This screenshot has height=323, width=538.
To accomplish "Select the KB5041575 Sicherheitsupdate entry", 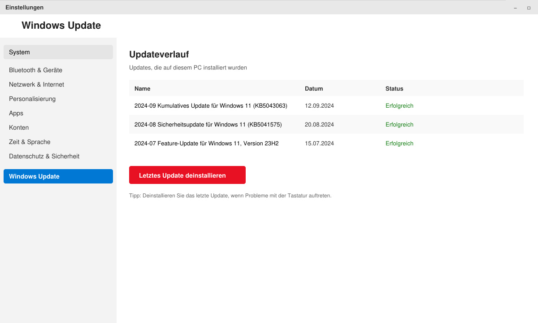I will click(x=326, y=124).
